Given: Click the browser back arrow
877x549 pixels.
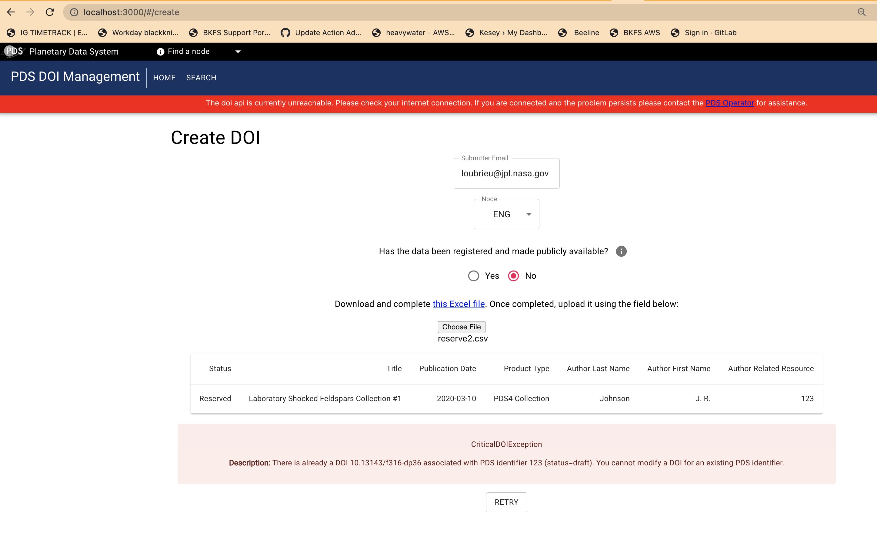Looking at the screenshot, I should tap(11, 12).
